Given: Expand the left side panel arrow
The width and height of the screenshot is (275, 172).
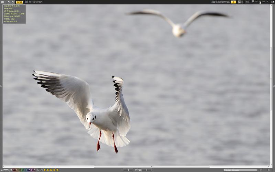Looking at the screenshot, I should [1, 86].
